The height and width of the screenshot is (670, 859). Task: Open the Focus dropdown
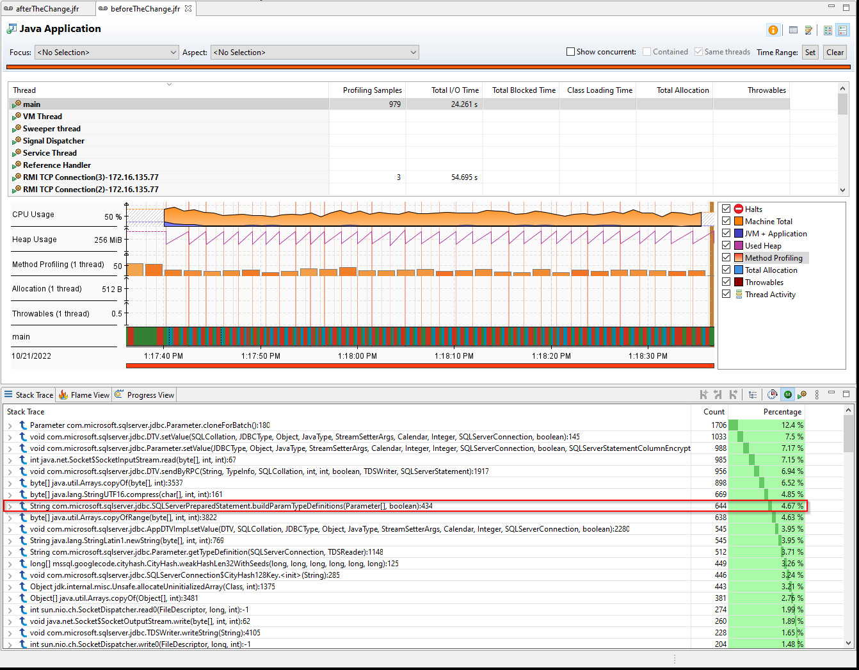[107, 53]
